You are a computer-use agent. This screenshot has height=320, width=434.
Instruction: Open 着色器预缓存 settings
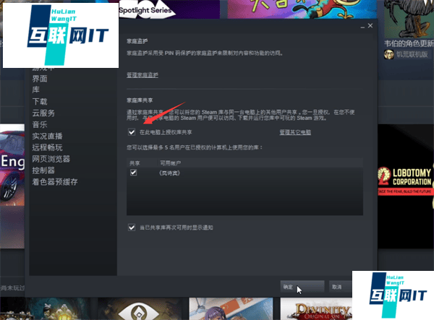tap(54, 182)
